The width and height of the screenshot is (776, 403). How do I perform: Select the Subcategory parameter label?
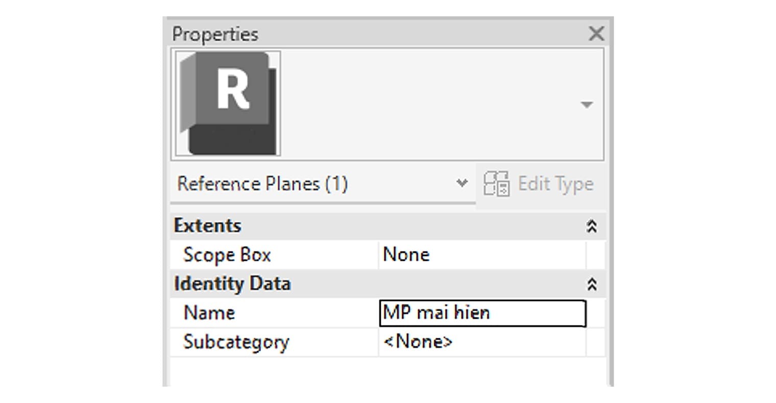click(x=236, y=342)
